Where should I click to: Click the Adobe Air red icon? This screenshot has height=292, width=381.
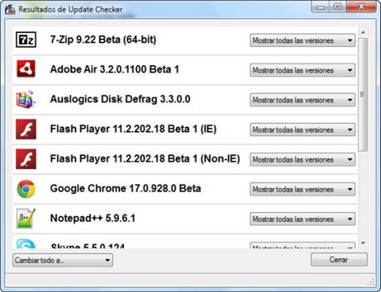pyautogui.click(x=26, y=69)
